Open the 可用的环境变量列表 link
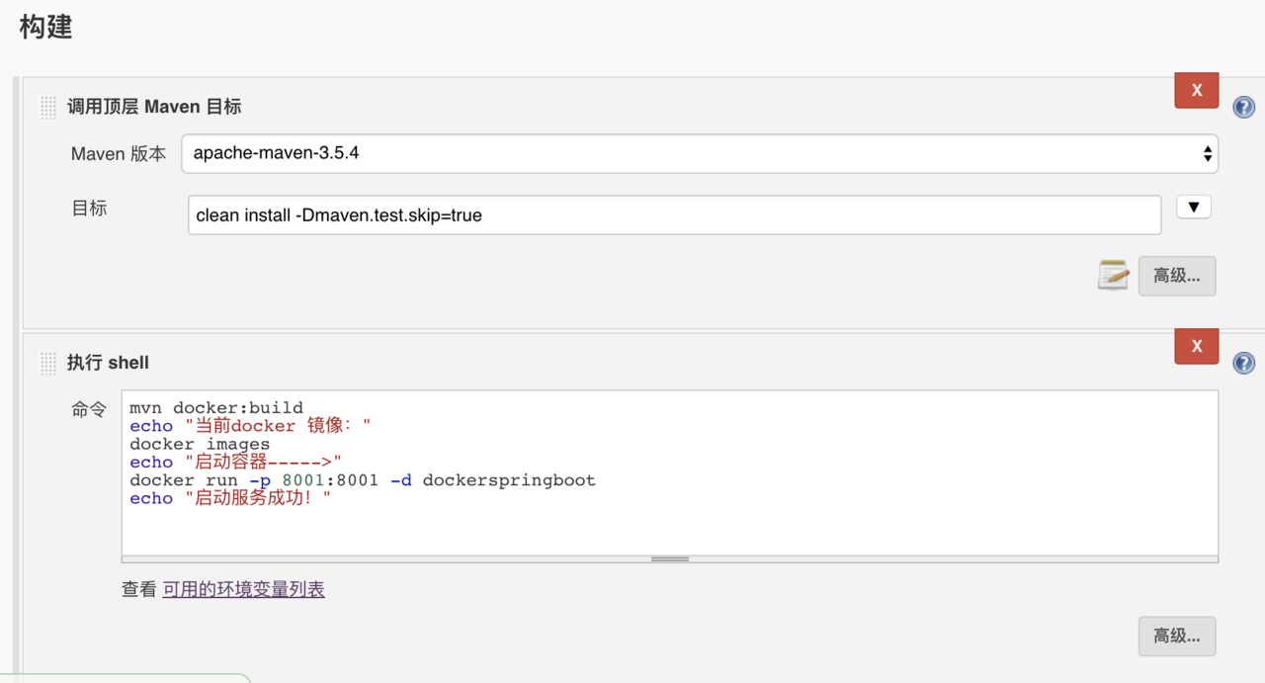The width and height of the screenshot is (1265, 683). pos(244,589)
